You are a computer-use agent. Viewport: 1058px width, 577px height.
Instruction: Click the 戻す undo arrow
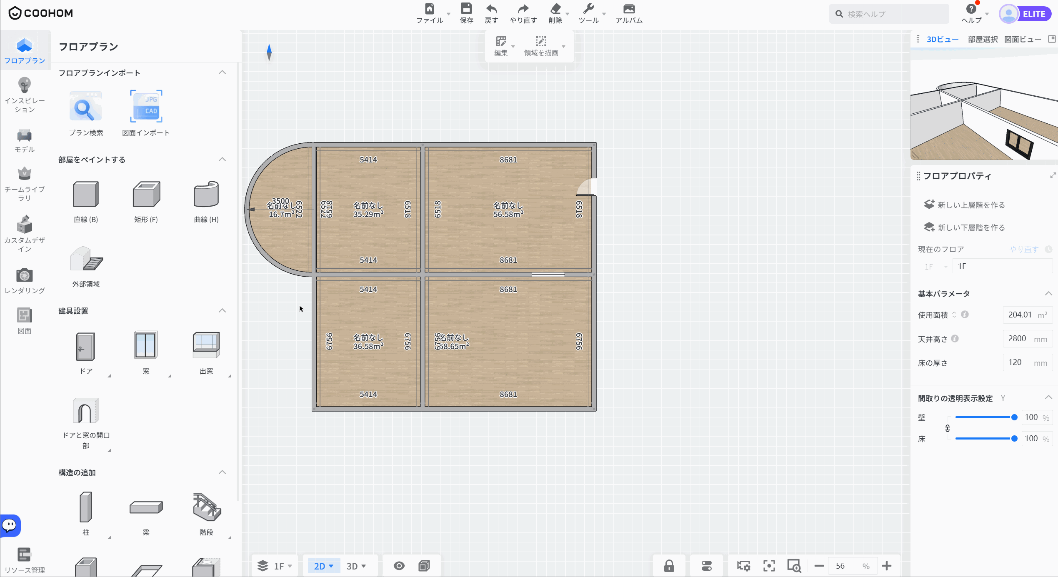pos(492,9)
